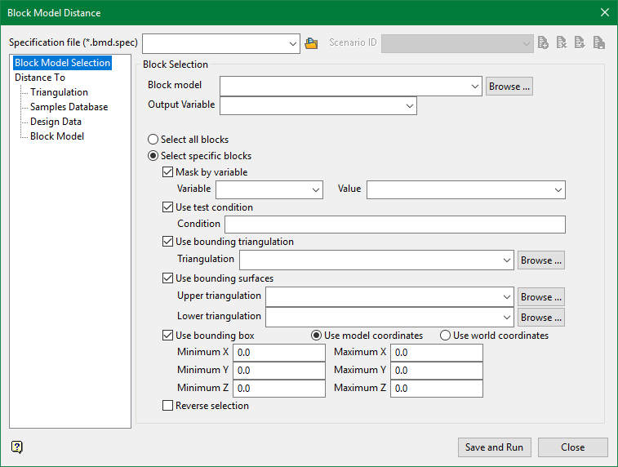Click the Condition text input field
Screen dimensions: 618x467
point(394,225)
